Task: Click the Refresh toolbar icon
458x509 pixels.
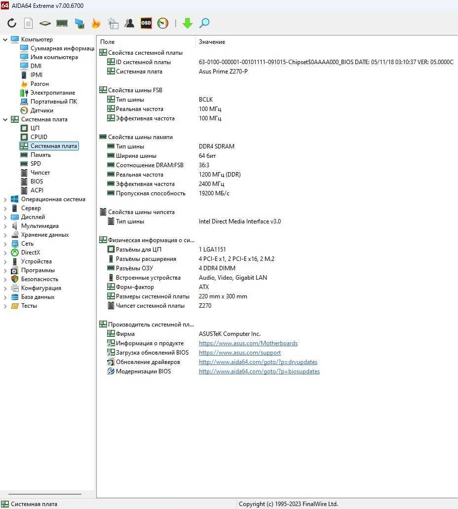Action: [x=12, y=23]
